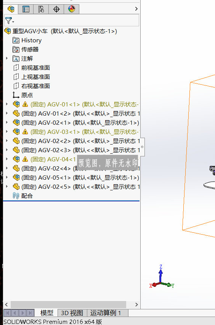
Task: Expand the 注解 annotations node
Action: [7, 58]
